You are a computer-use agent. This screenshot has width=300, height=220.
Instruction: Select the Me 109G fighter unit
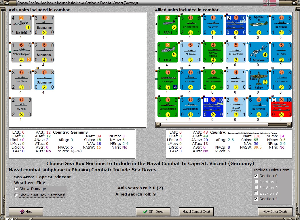pyautogui.click(x=21, y=25)
